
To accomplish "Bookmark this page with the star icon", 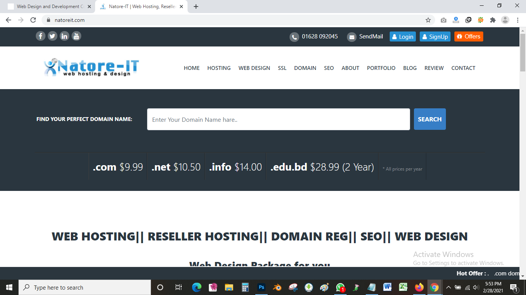I will point(428,20).
